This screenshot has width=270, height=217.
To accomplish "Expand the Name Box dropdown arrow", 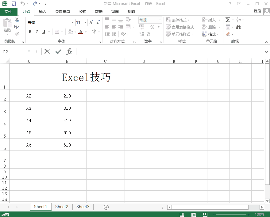I will (x=29, y=51).
